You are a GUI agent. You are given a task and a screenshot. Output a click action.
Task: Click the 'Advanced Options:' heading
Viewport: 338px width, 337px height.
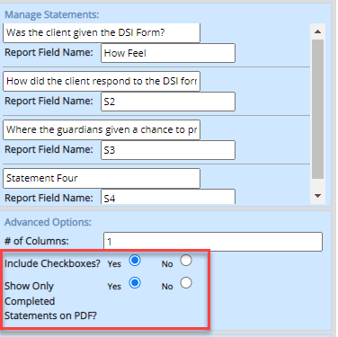[48, 222]
